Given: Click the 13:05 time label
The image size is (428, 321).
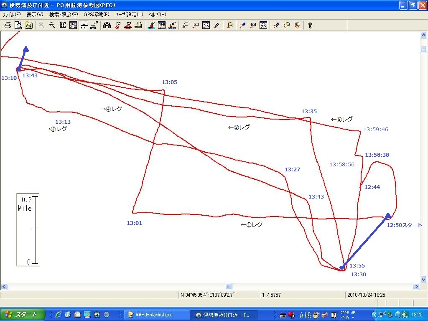Looking at the screenshot, I should 170,82.
